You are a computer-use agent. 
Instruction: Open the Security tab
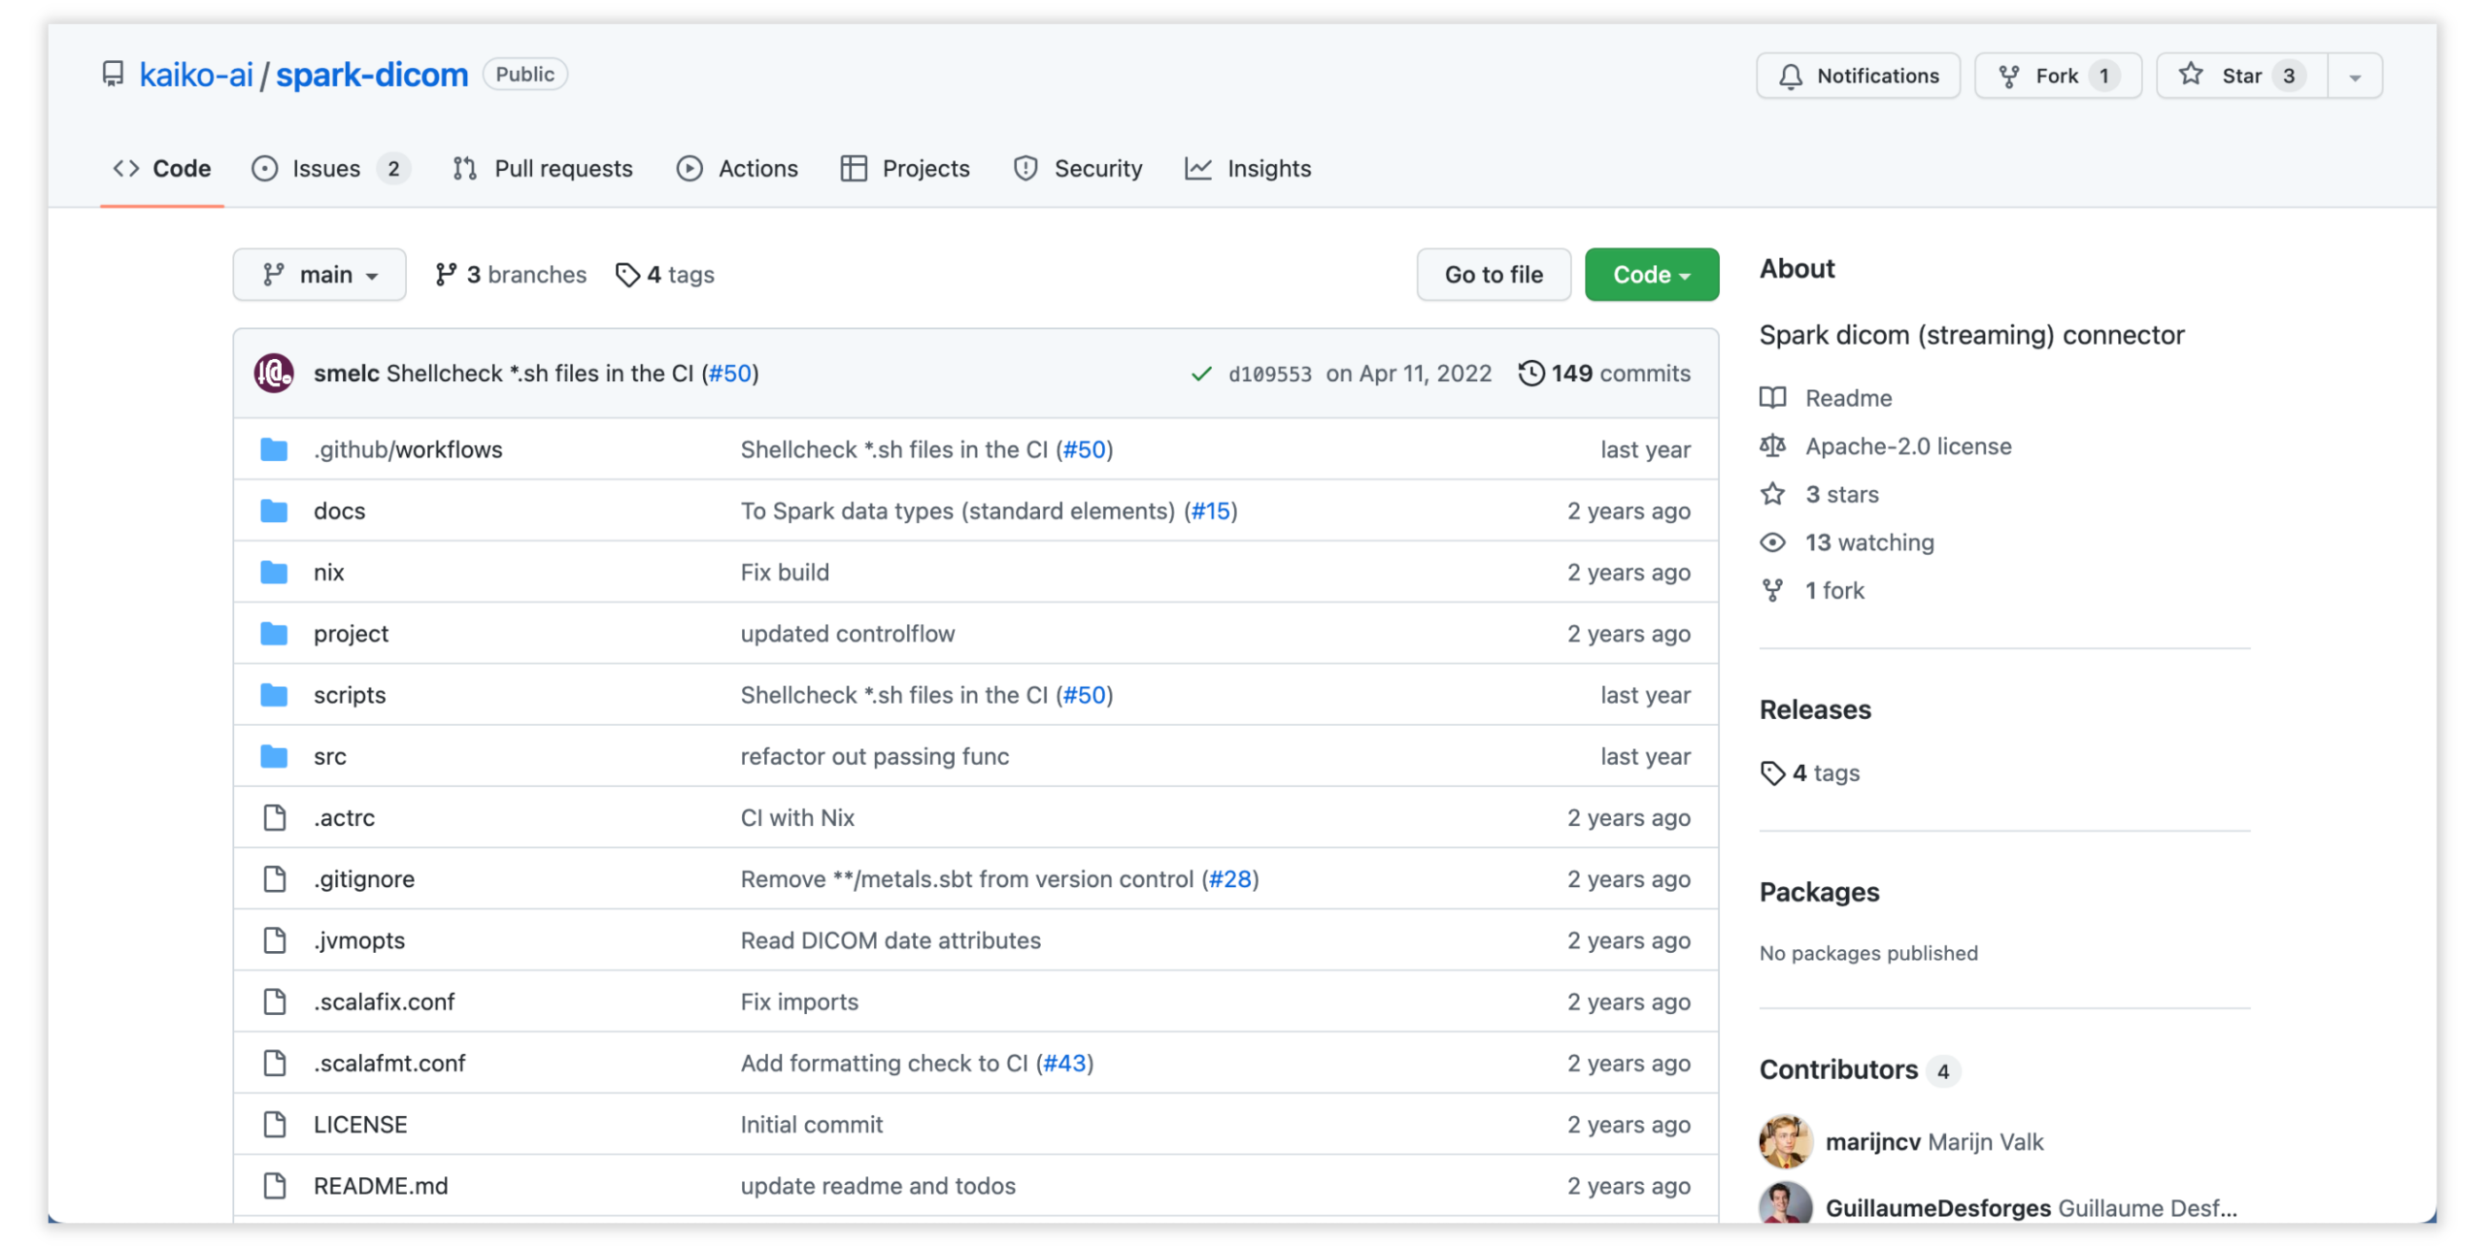(1077, 168)
